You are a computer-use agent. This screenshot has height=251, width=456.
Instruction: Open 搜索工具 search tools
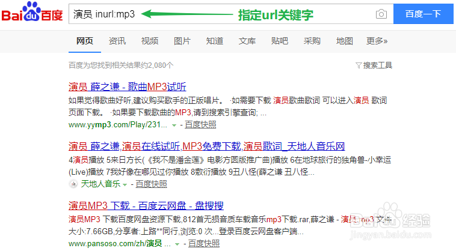pos(377,65)
